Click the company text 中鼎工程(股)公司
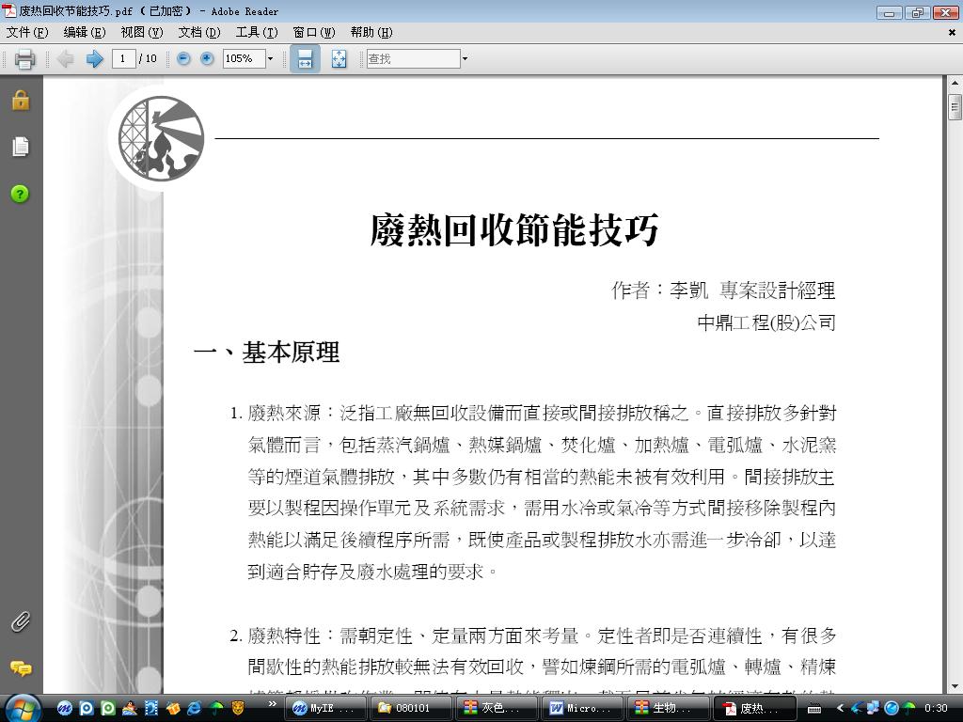The height and width of the screenshot is (722, 963). click(766, 322)
